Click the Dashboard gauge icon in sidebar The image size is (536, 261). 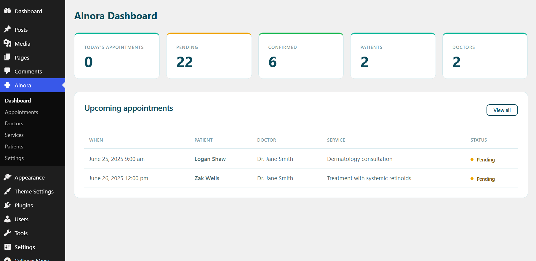7,11
